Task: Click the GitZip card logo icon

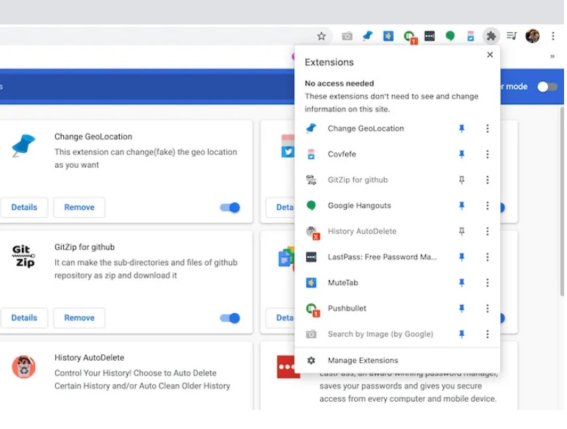Action: 24,256
